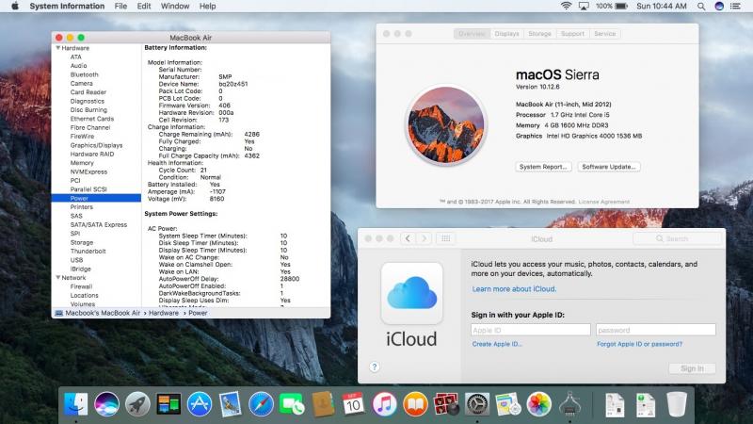753x424 pixels.
Task: Open the App Store dock icon
Action: (200, 404)
